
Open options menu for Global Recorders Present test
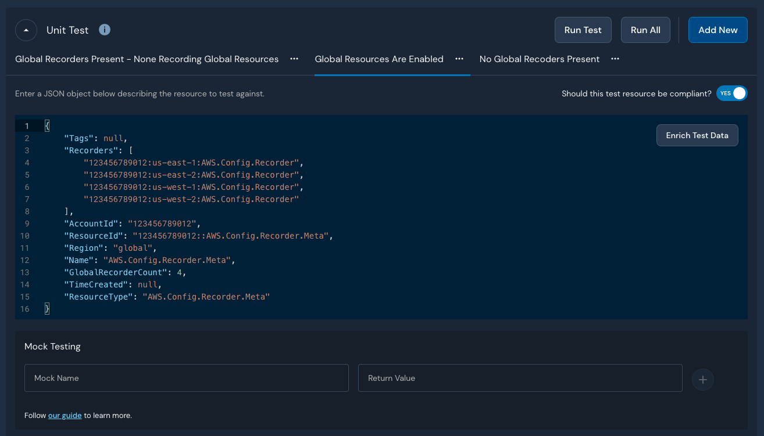click(x=294, y=59)
